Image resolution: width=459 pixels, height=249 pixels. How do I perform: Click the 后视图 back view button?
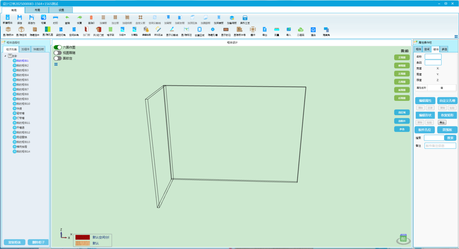(x=402, y=98)
